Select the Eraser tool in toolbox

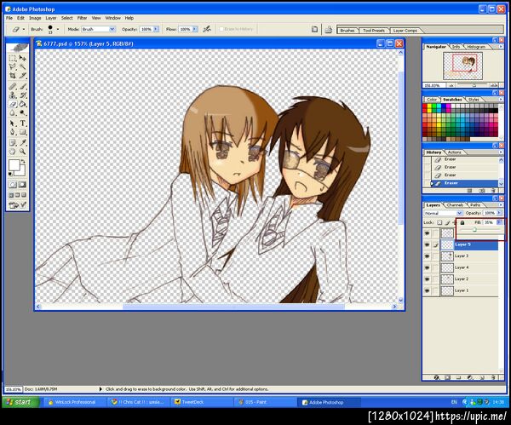(x=13, y=104)
